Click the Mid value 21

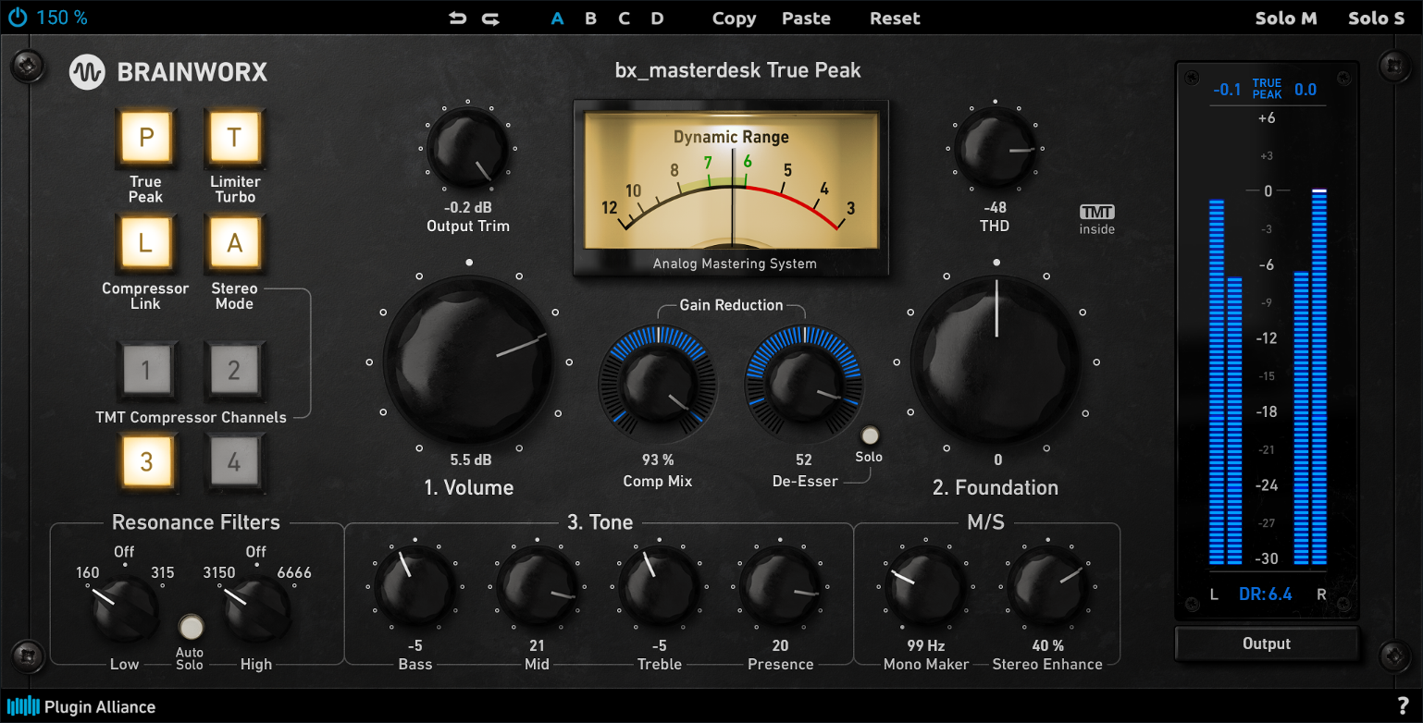[537, 646]
